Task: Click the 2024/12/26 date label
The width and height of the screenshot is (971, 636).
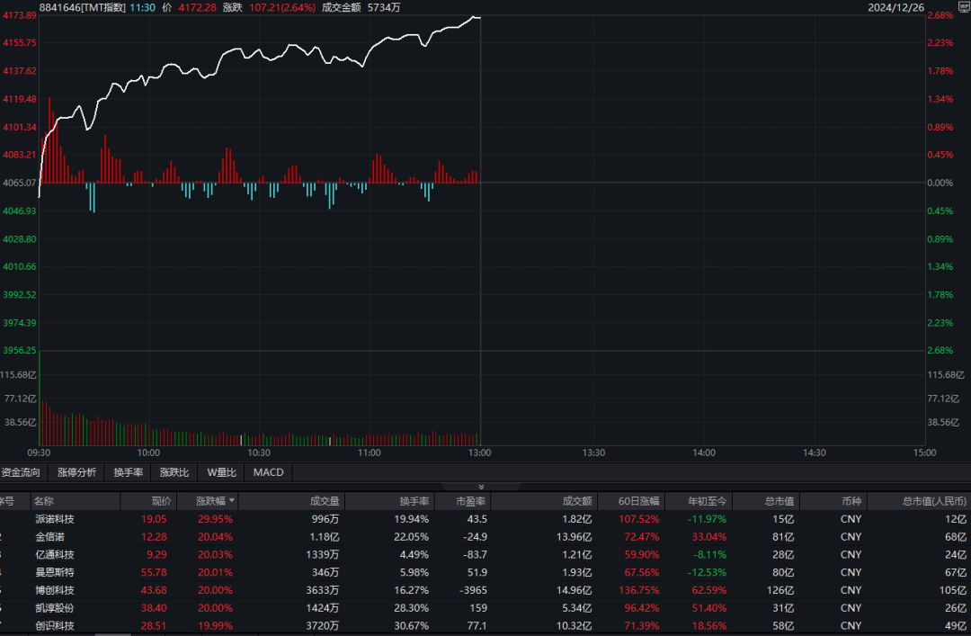Action: pyautogui.click(x=895, y=7)
